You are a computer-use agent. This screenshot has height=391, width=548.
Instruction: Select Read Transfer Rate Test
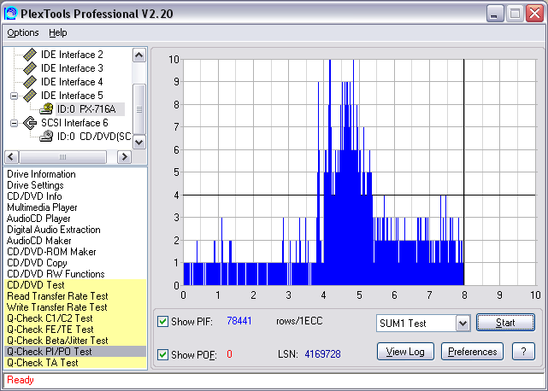(x=75, y=296)
